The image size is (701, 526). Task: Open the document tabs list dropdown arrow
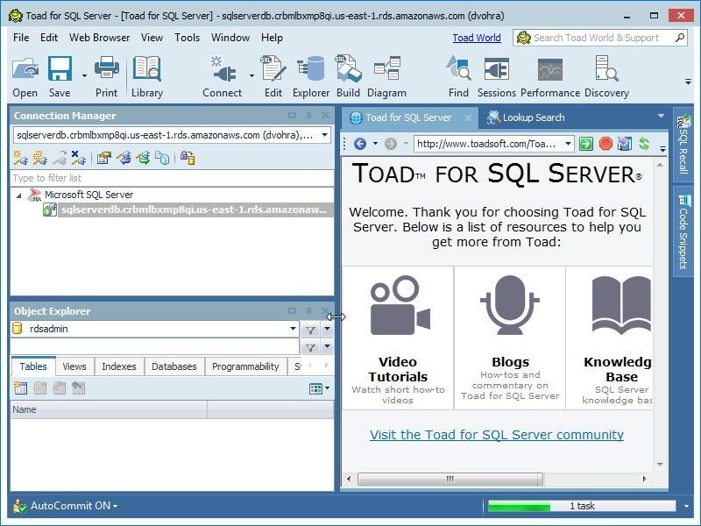tap(661, 117)
